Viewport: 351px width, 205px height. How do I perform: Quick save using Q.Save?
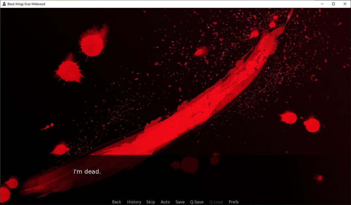click(197, 202)
